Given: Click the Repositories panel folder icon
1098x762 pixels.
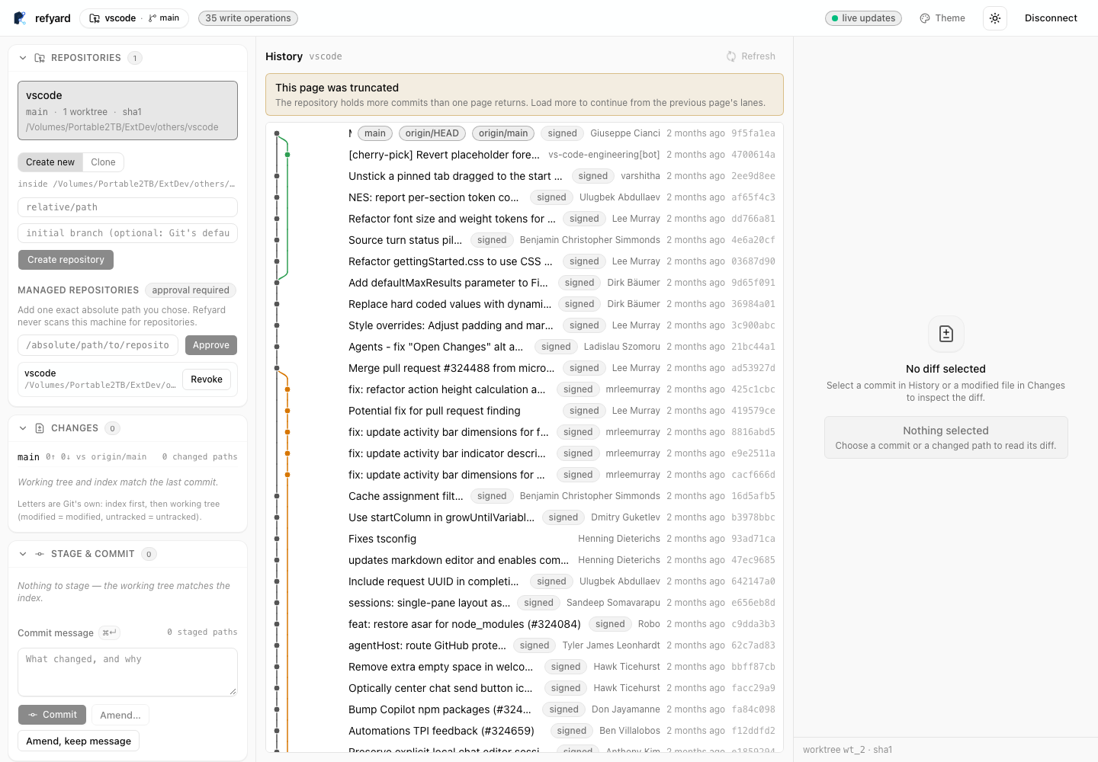Looking at the screenshot, I should pos(40,58).
